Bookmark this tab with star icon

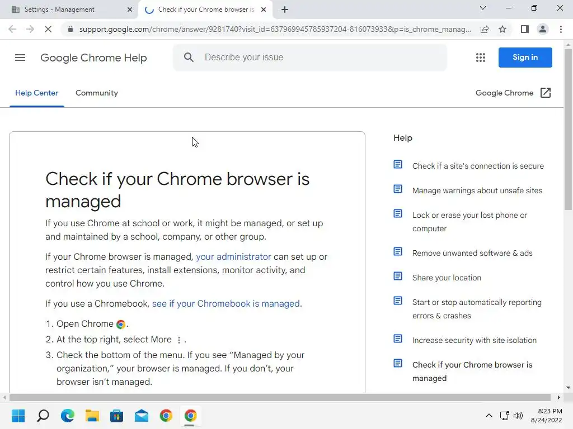(502, 29)
